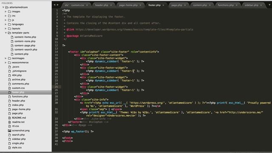Switch to the page.php tab
Viewport: 272px width, 153px height.
pos(177,5)
